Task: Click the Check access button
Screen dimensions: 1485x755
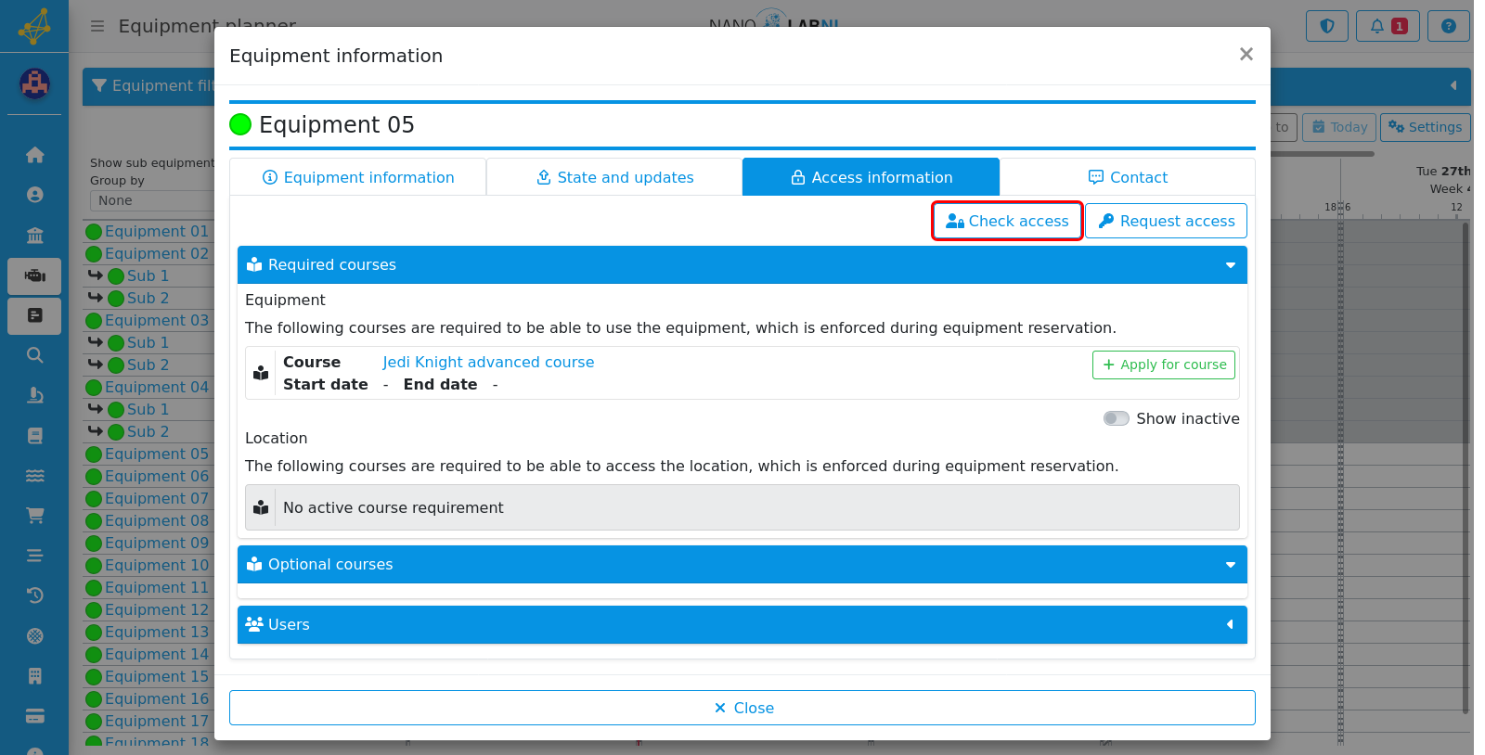Action: coord(1007,221)
